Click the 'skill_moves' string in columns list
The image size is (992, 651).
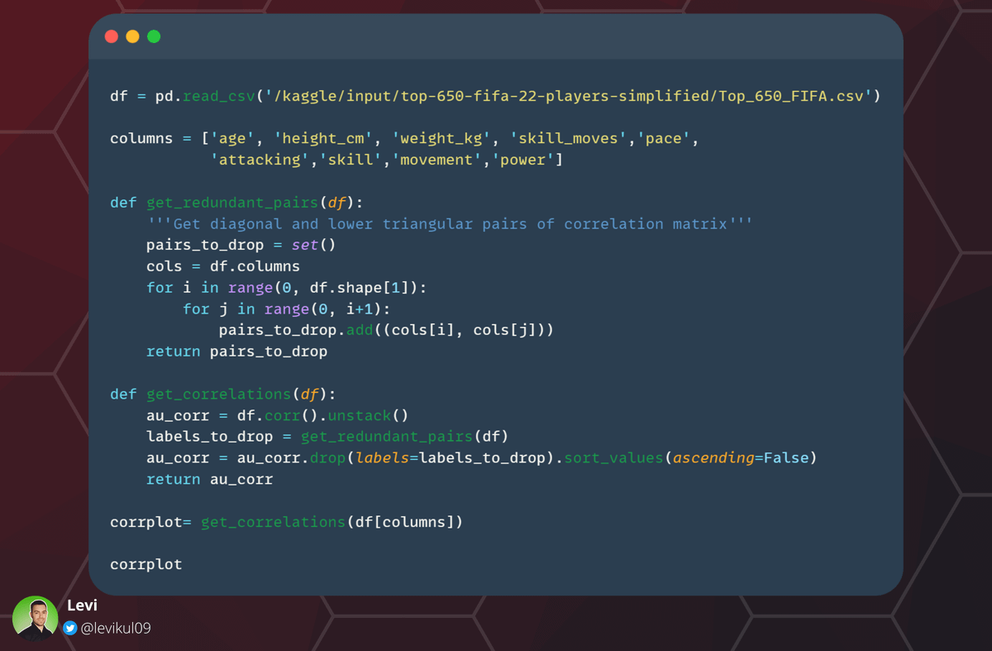click(x=569, y=138)
